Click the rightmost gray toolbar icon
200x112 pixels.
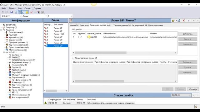click(42, 12)
